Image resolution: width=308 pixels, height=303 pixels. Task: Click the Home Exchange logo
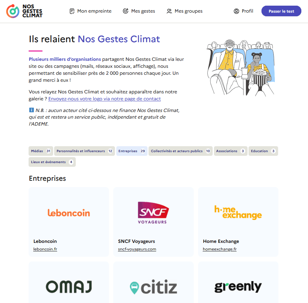point(238,212)
